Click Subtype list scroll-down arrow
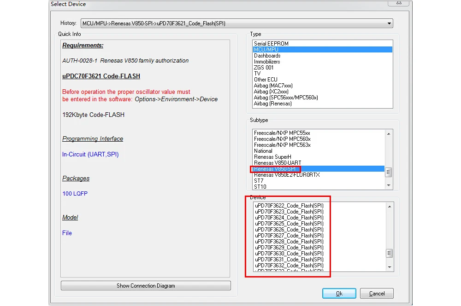 tap(388, 185)
